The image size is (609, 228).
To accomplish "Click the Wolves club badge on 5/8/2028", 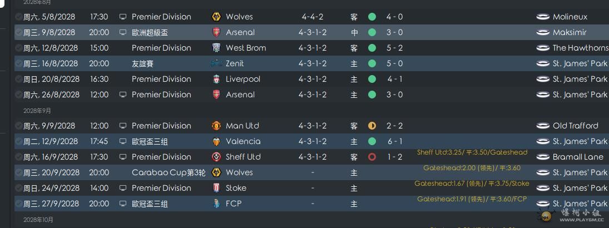I will coord(216,17).
